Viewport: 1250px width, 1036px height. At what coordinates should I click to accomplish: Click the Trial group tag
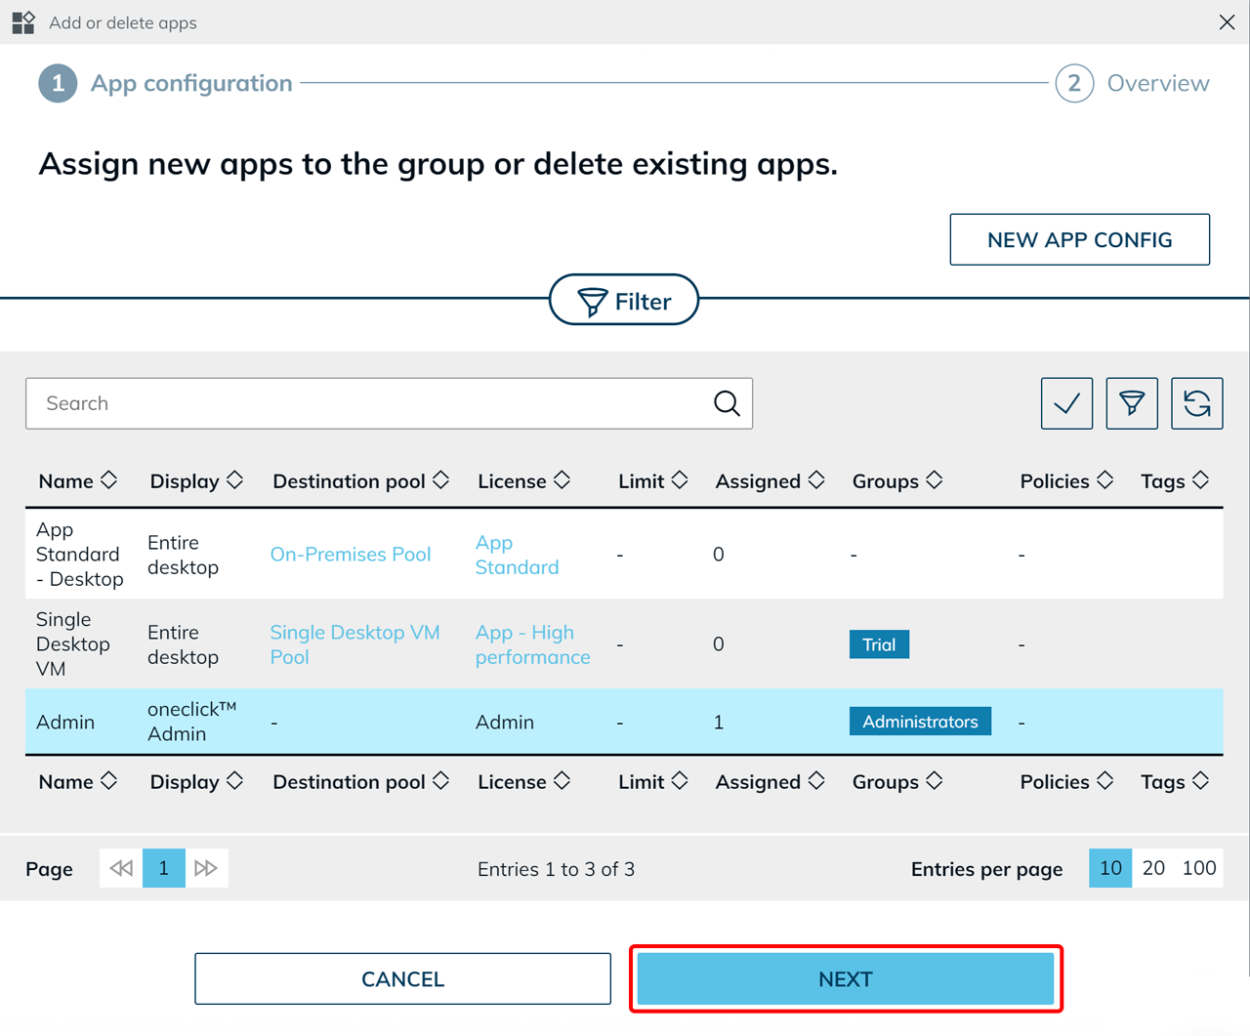click(x=879, y=644)
